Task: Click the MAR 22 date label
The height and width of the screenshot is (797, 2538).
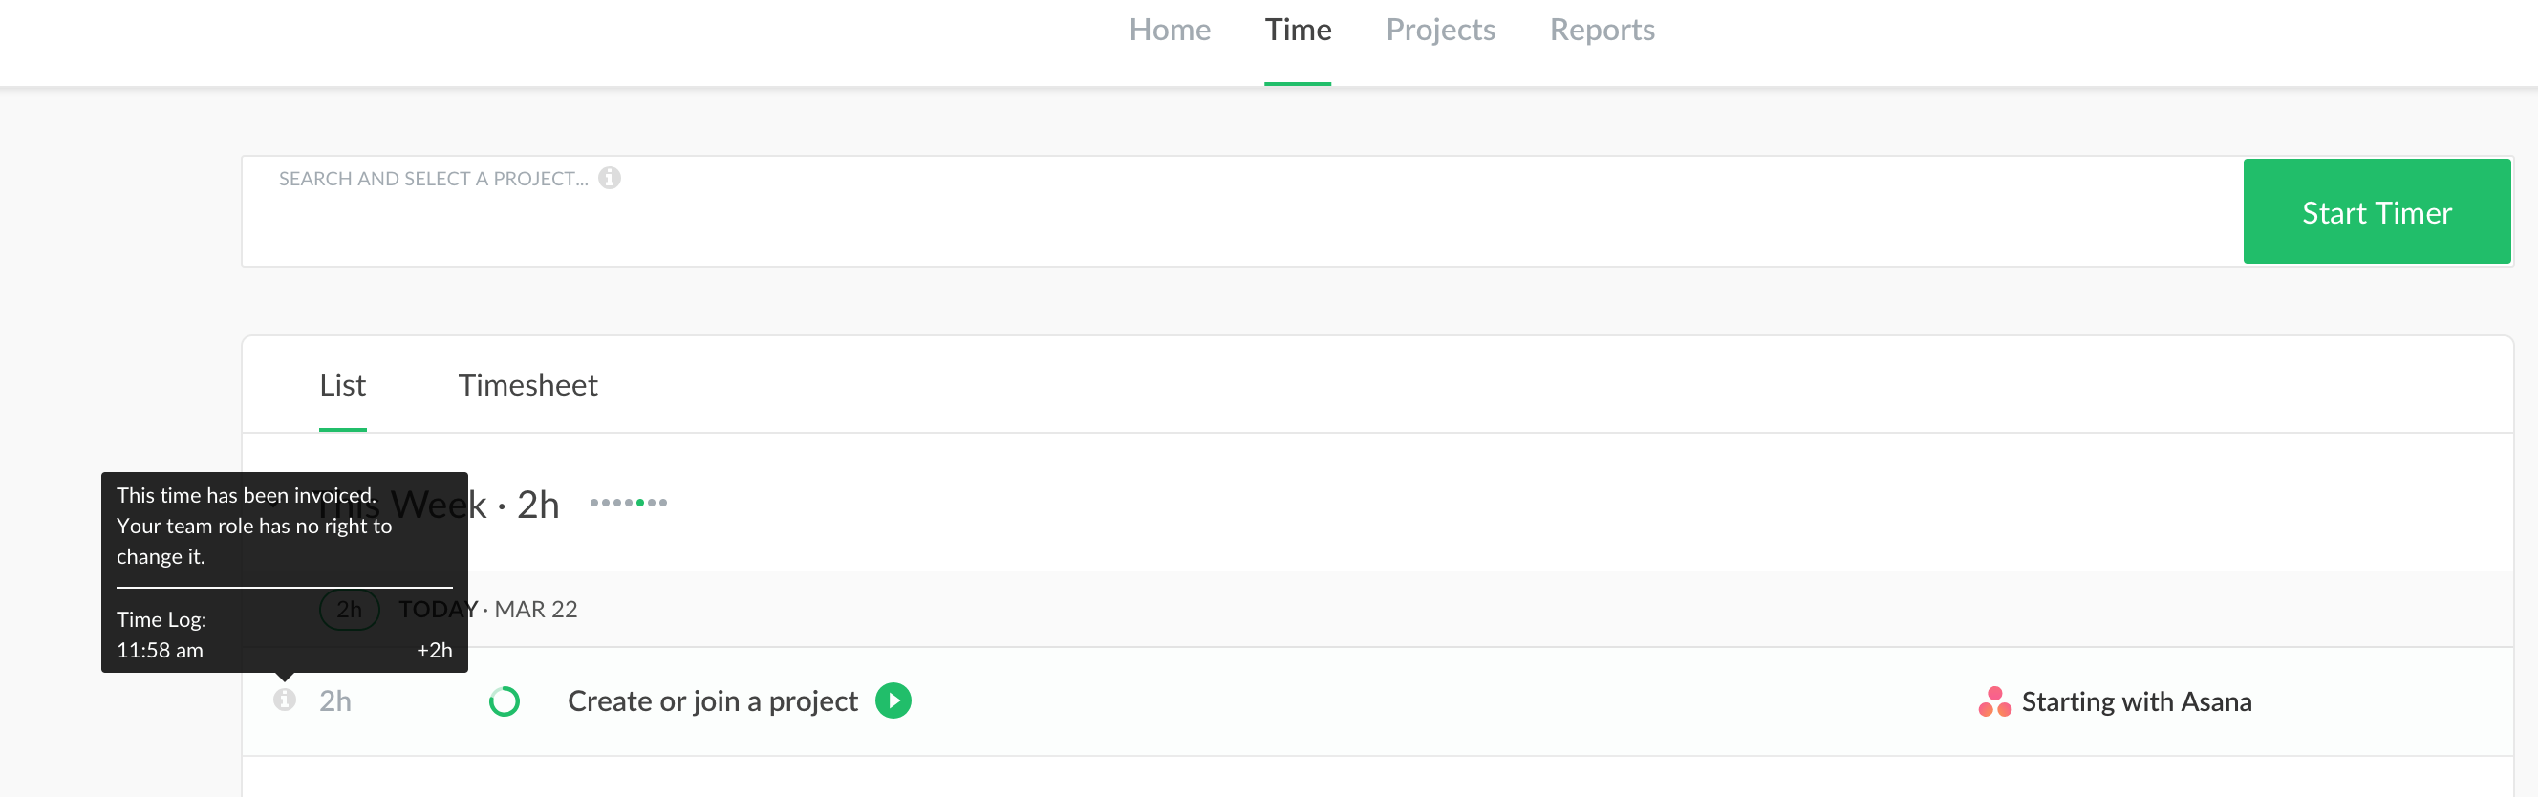Action: tap(536, 610)
